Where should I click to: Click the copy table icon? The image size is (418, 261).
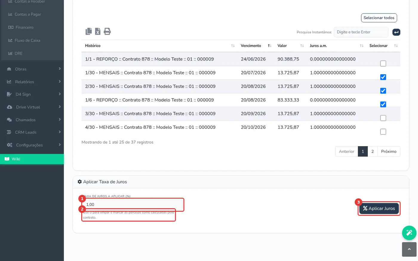click(x=89, y=31)
